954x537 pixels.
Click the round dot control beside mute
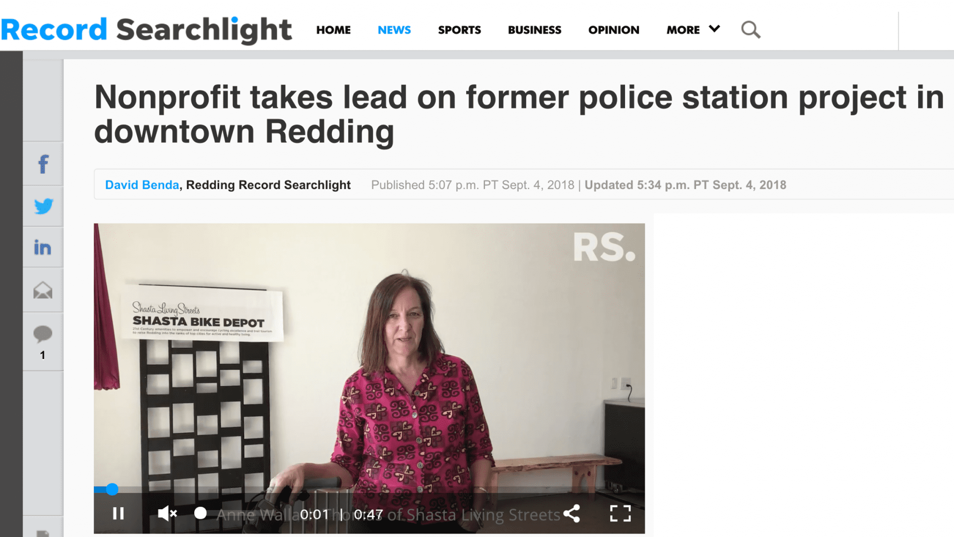click(200, 513)
